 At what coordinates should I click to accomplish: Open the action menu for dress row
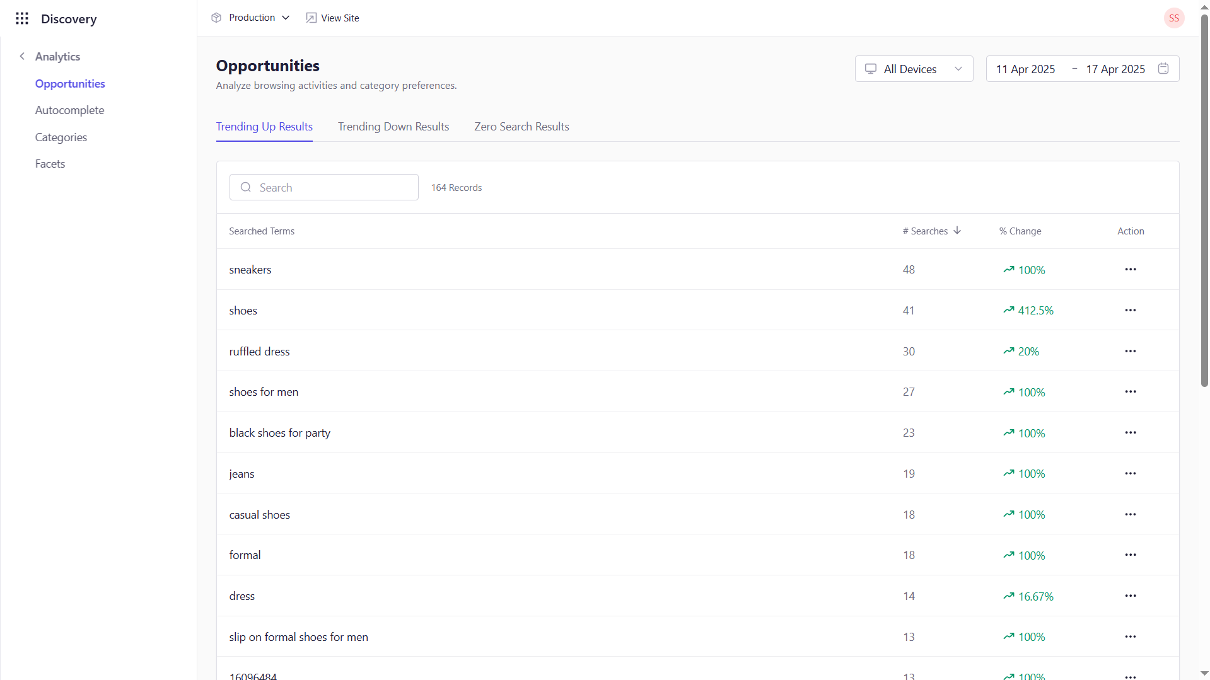click(x=1130, y=596)
